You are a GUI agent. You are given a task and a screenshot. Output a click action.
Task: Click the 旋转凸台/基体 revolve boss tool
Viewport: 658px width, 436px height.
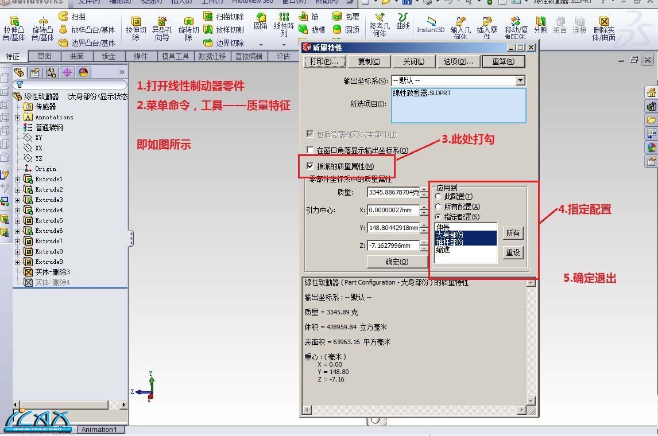[x=42, y=29]
